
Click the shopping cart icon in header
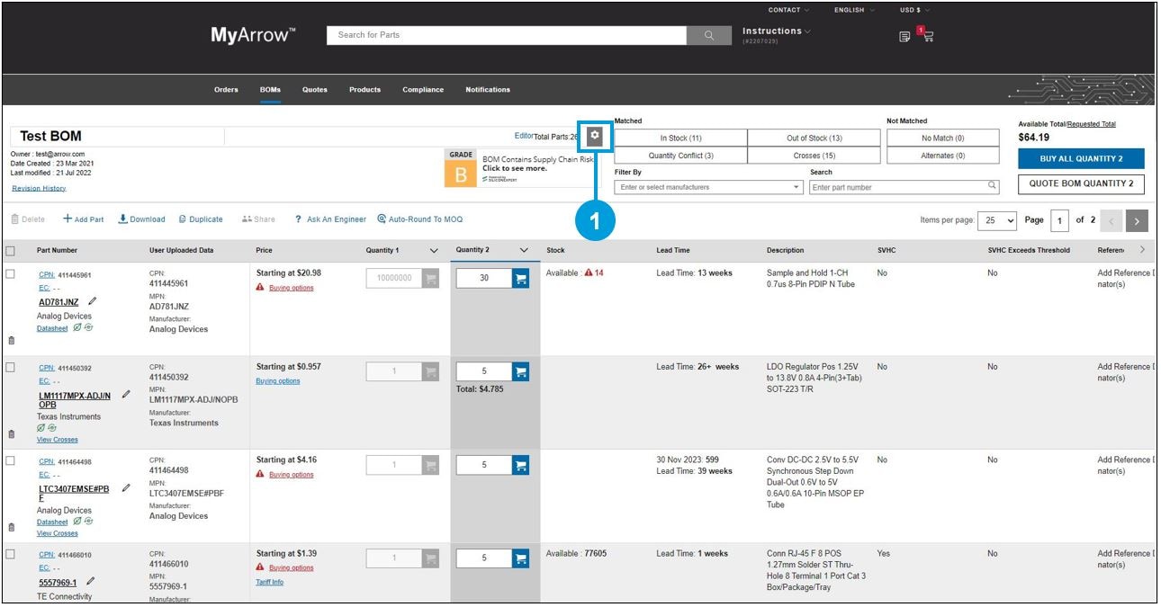point(927,36)
